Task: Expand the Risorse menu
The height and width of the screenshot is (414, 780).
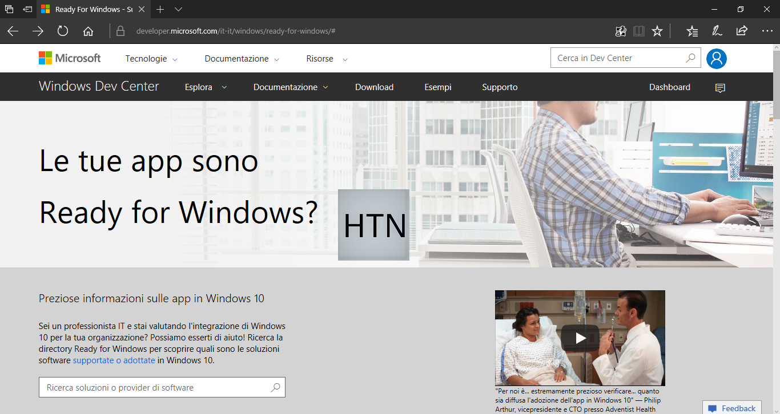Action: 327,59
